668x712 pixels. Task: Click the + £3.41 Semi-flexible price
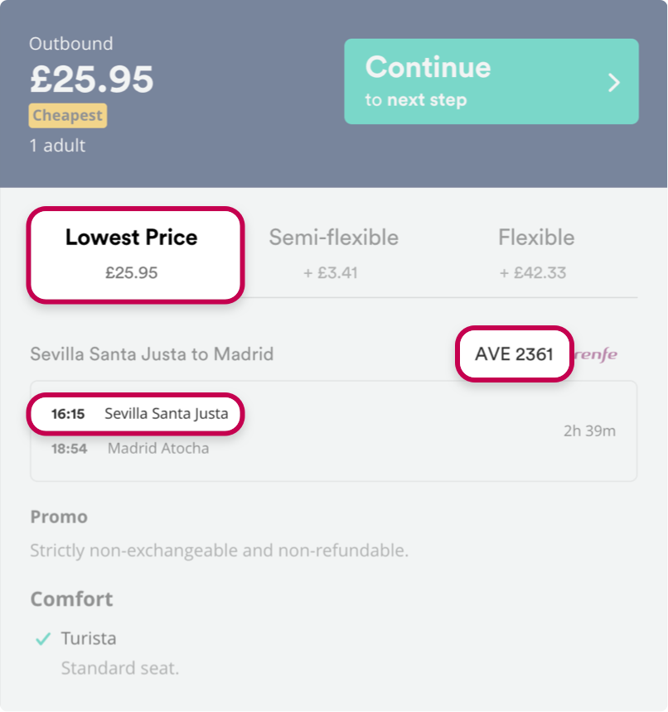[331, 273]
